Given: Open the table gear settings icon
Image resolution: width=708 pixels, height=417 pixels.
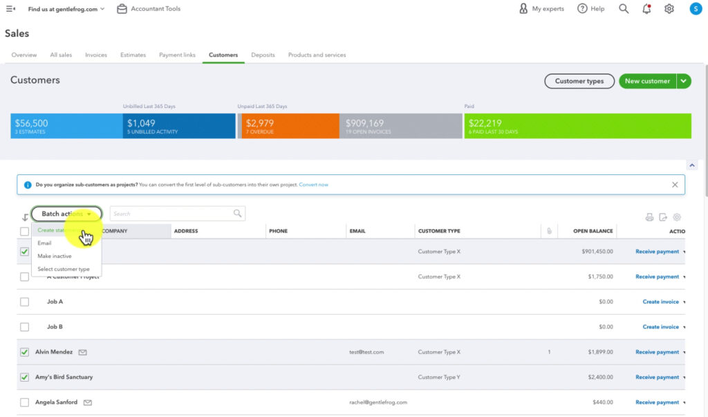Looking at the screenshot, I should click(677, 216).
